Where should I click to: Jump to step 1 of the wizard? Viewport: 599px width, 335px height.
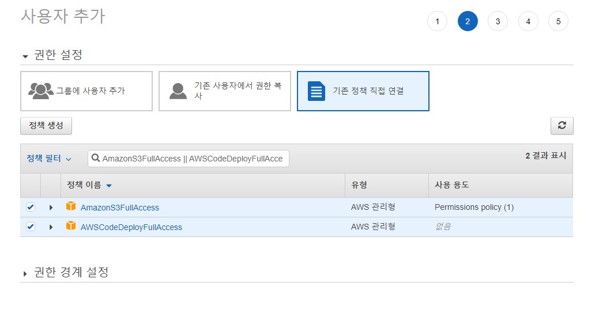437,22
